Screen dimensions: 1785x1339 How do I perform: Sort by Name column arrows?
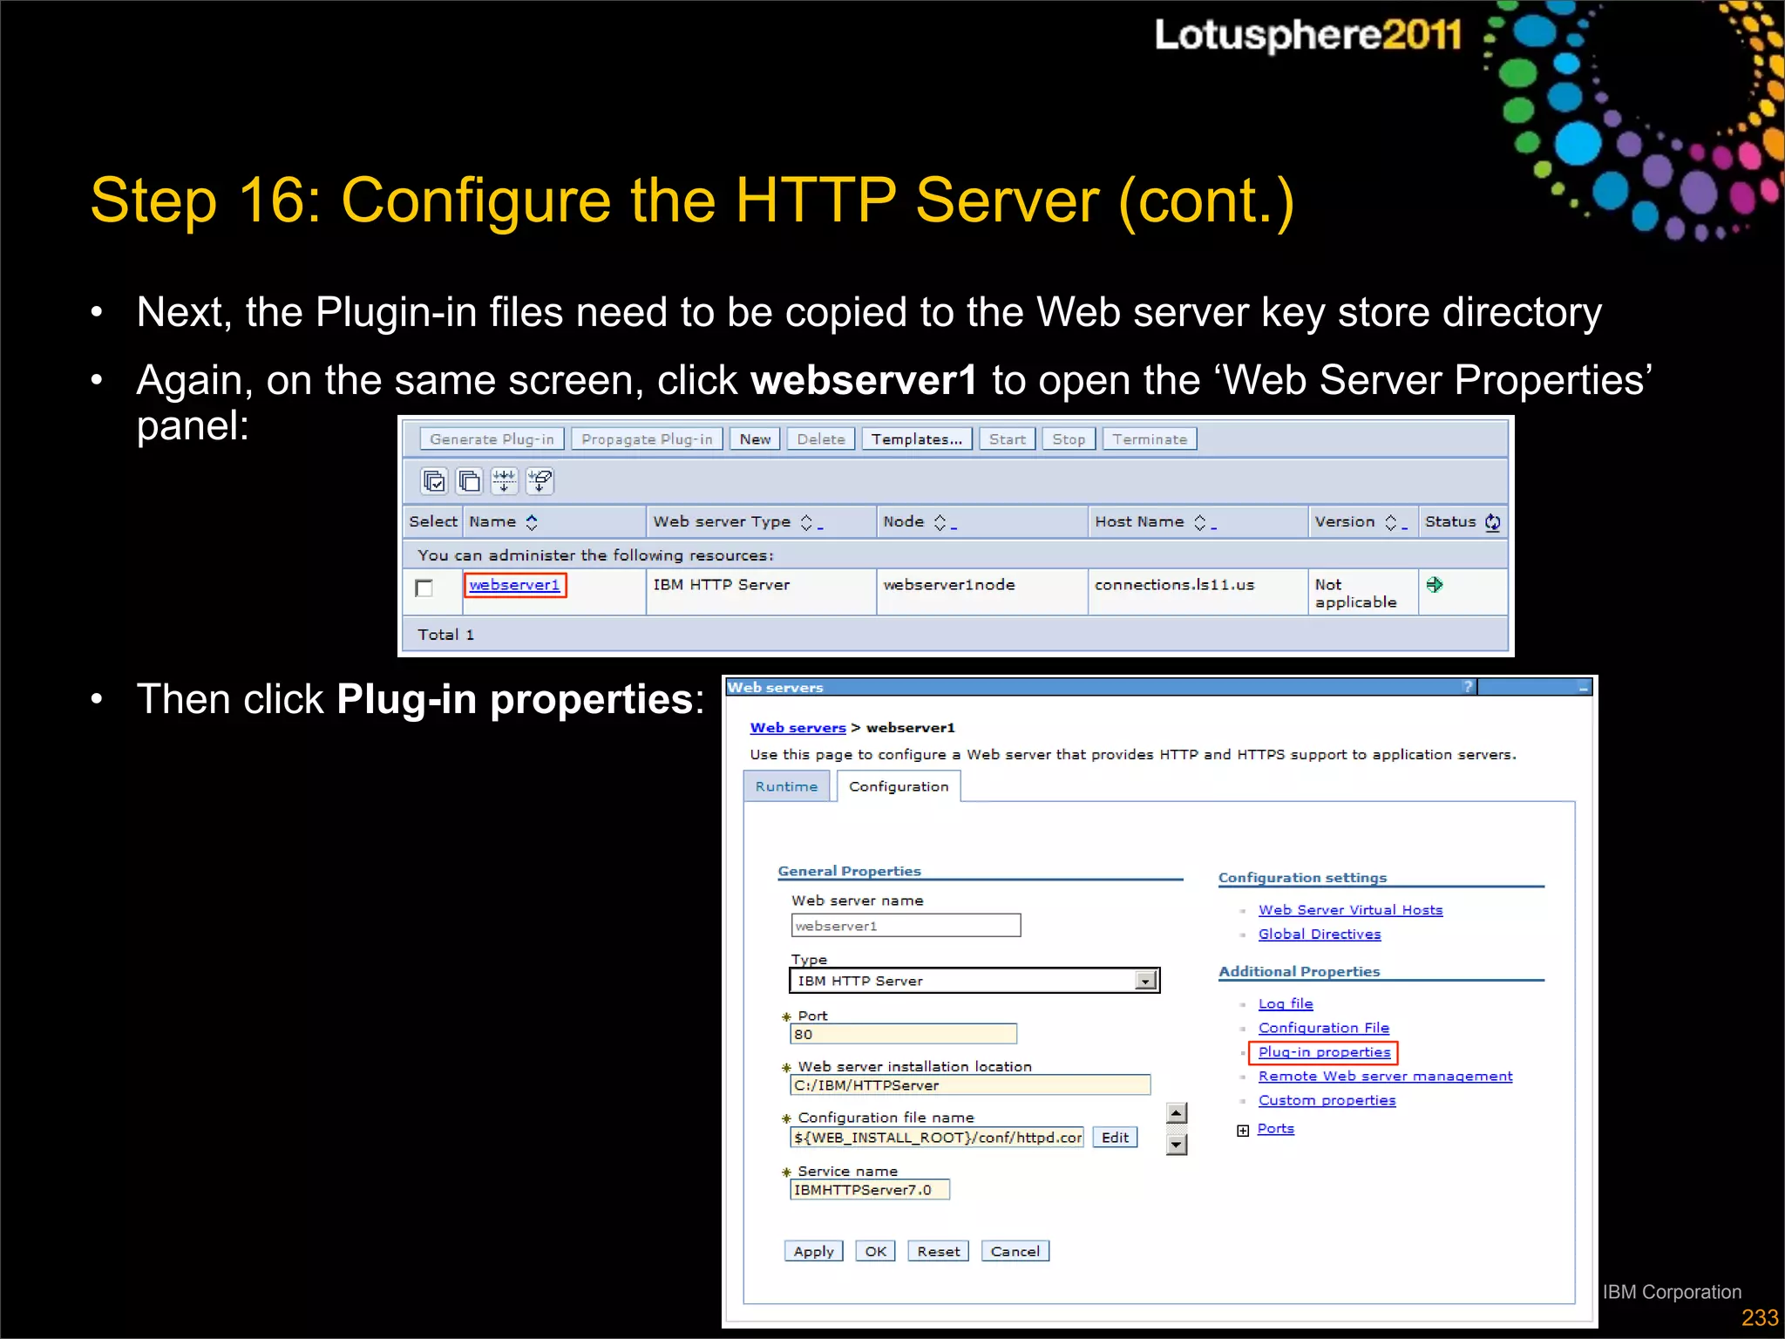532,522
